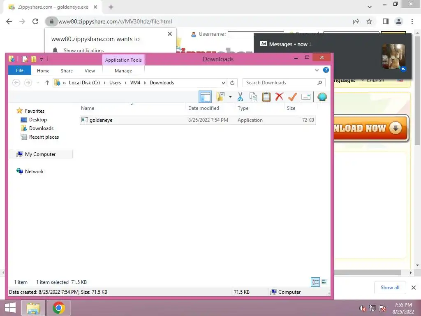Expand the arrow after Users in breadcrumb
Viewport: 421px width, 316px height.
[125, 83]
